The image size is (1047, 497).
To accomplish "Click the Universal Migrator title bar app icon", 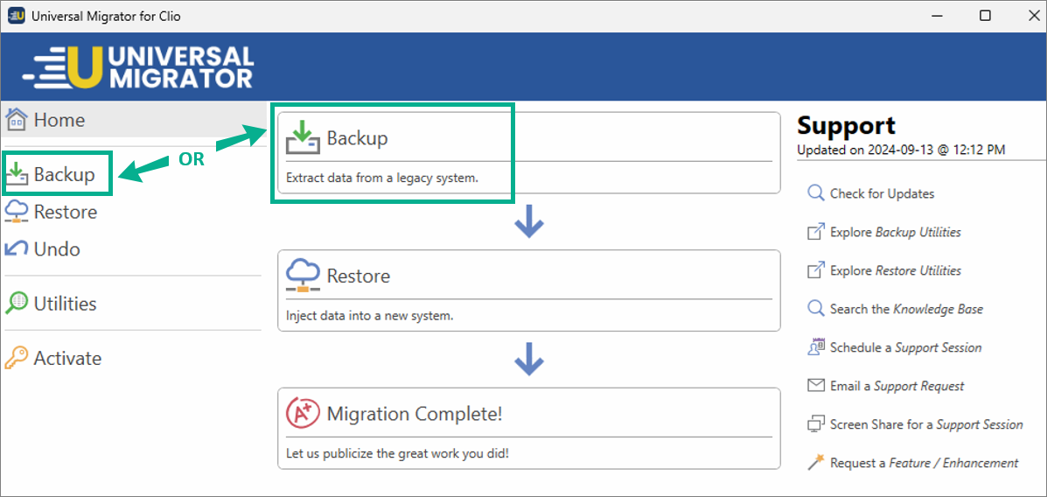I will pos(17,17).
